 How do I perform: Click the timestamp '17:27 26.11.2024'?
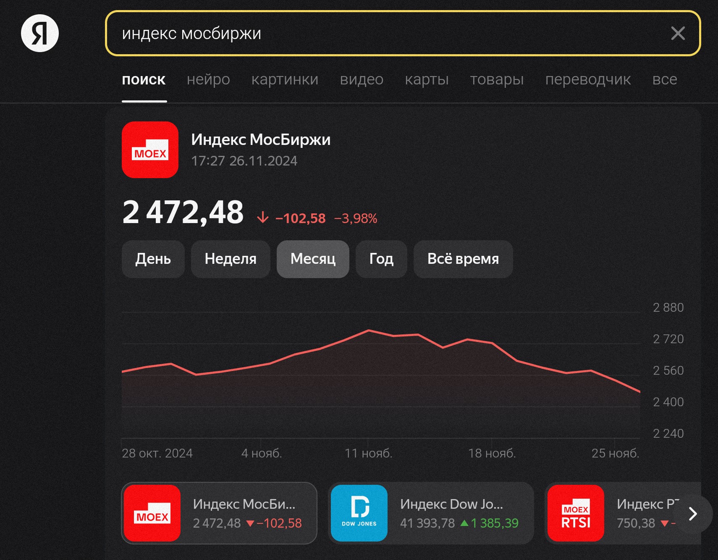[x=244, y=161]
